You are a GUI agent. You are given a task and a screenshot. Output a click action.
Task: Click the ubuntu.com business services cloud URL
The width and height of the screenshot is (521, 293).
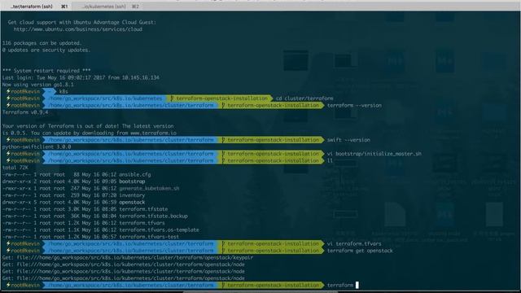(x=78, y=29)
